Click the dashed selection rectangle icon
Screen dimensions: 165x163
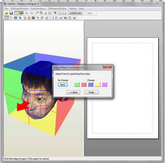(52, 18)
